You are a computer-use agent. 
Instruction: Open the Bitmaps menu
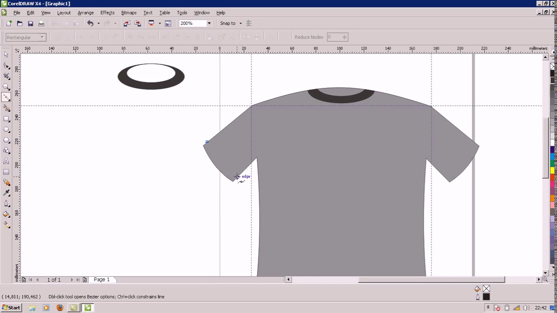tap(128, 13)
